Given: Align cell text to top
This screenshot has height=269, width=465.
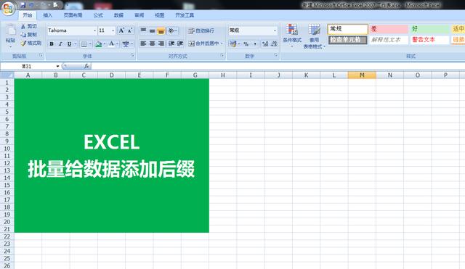Looking at the screenshot, I should pyautogui.click(x=143, y=30).
